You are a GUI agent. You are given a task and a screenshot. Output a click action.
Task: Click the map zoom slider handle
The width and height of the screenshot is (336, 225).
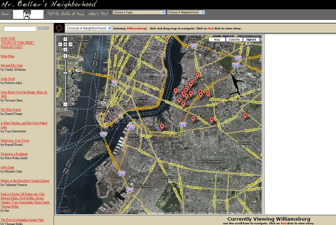point(65,73)
